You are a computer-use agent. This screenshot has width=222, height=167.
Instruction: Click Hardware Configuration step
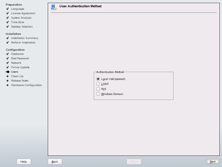pos(27,85)
